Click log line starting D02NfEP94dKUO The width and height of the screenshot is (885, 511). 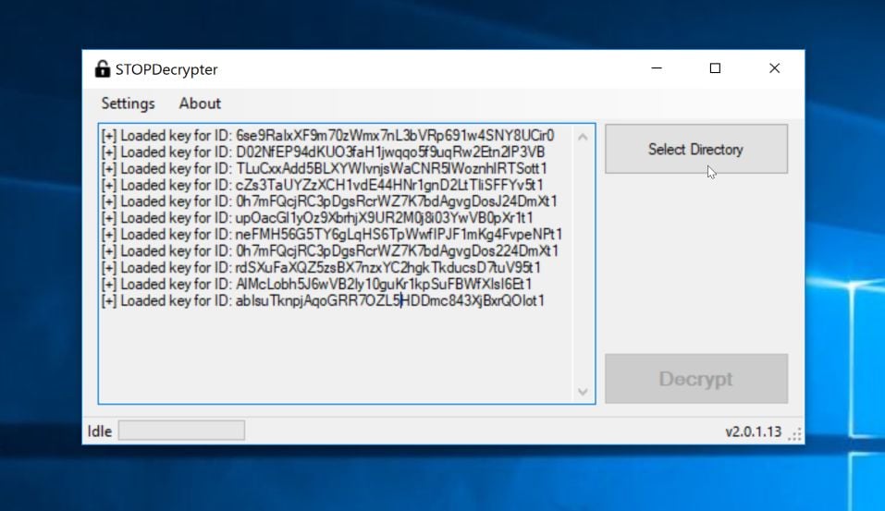tap(324, 152)
